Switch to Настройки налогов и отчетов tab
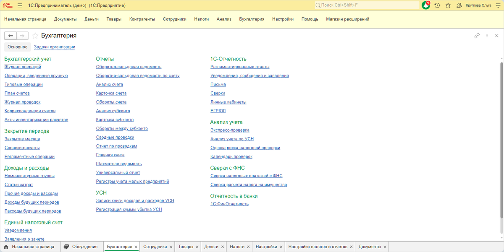Image resolution: width=504 pixels, height=252 pixels. point(318,247)
